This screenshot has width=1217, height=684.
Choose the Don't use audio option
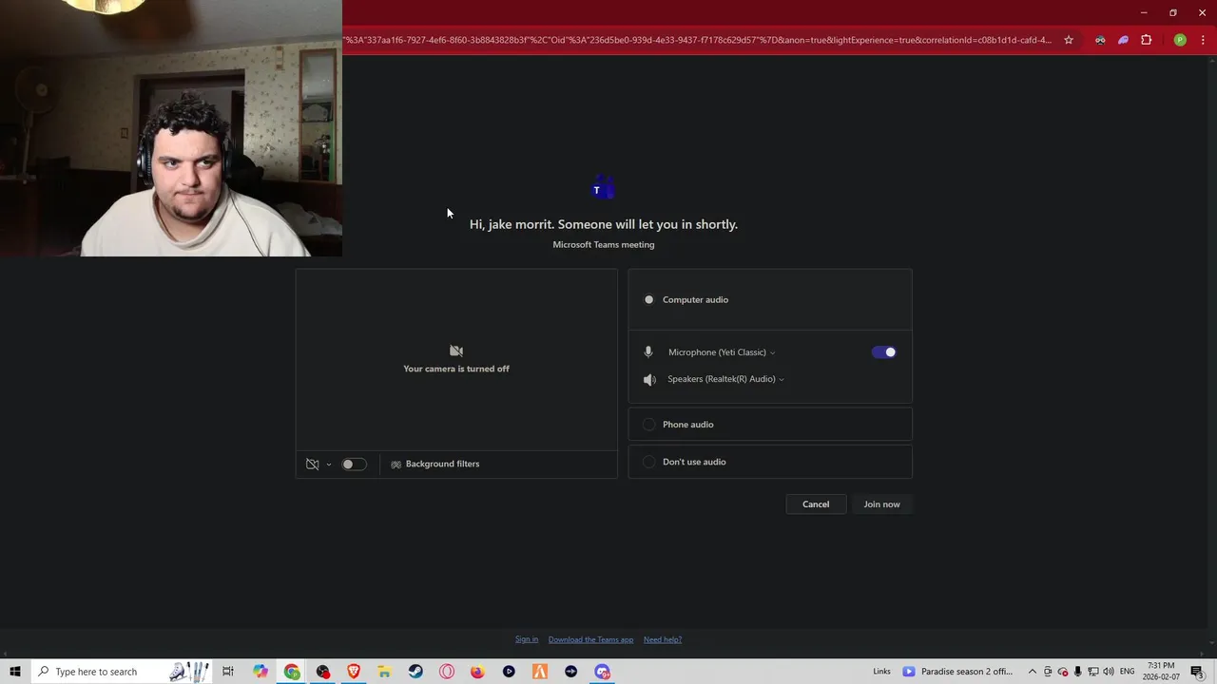pyautogui.click(x=770, y=462)
